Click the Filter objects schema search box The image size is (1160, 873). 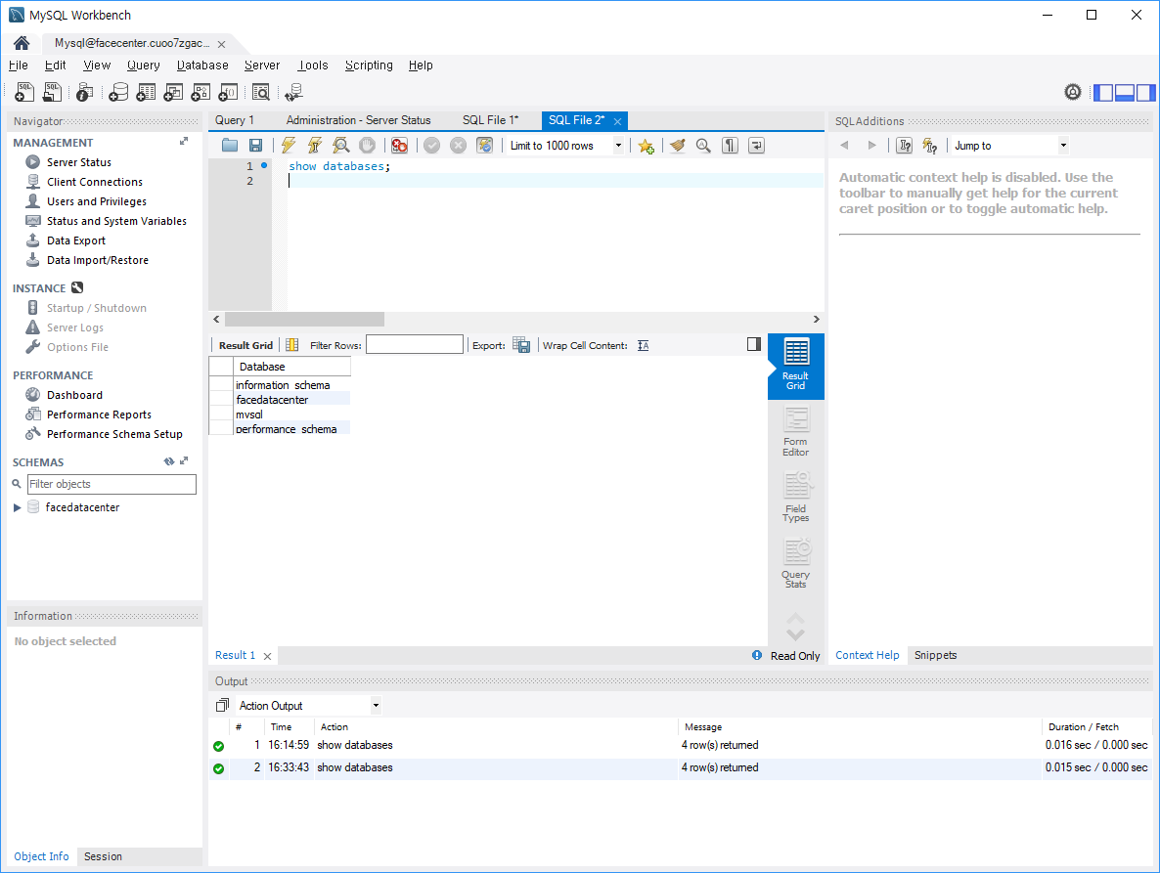[x=112, y=484]
